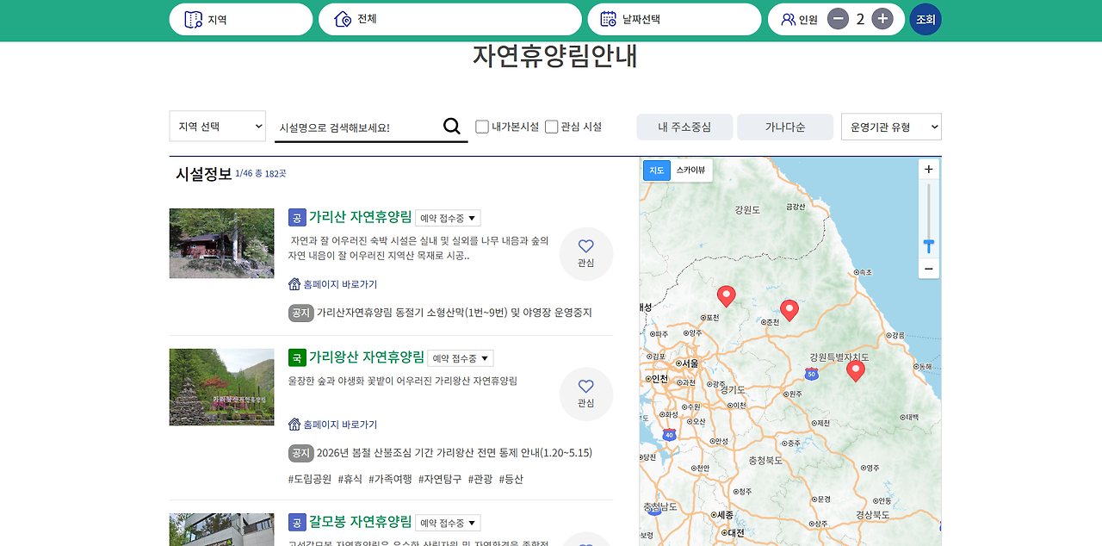This screenshot has width=1102, height=546.
Task: Check the 관심 시설 checkbox
Action: [x=552, y=127]
